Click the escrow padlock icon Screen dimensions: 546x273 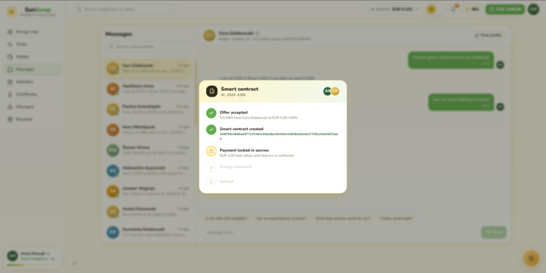pos(211,151)
